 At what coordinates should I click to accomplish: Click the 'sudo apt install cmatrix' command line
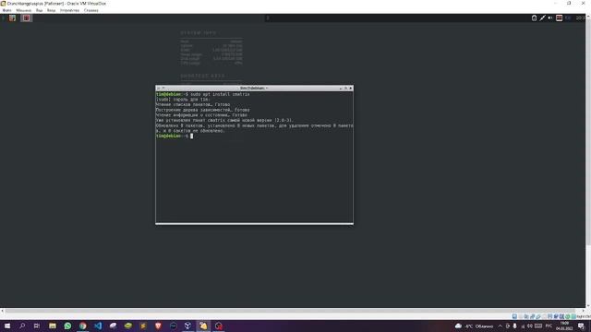pyautogui.click(x=220, y=94)
